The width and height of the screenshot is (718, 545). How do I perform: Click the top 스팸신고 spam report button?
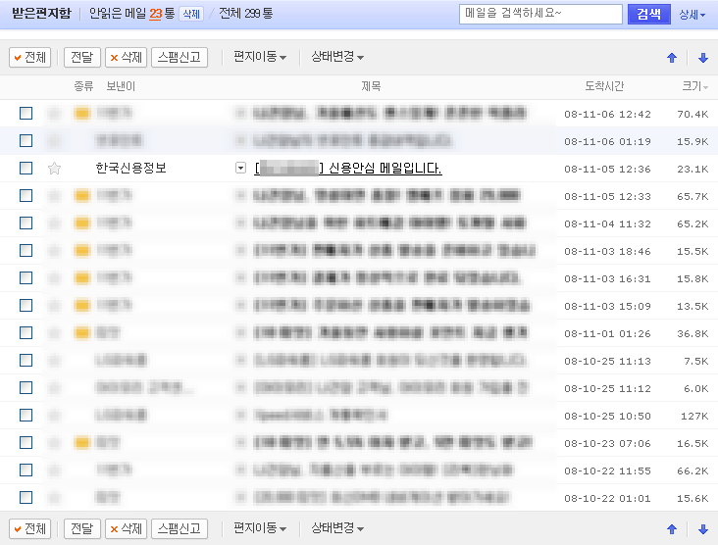179,57
